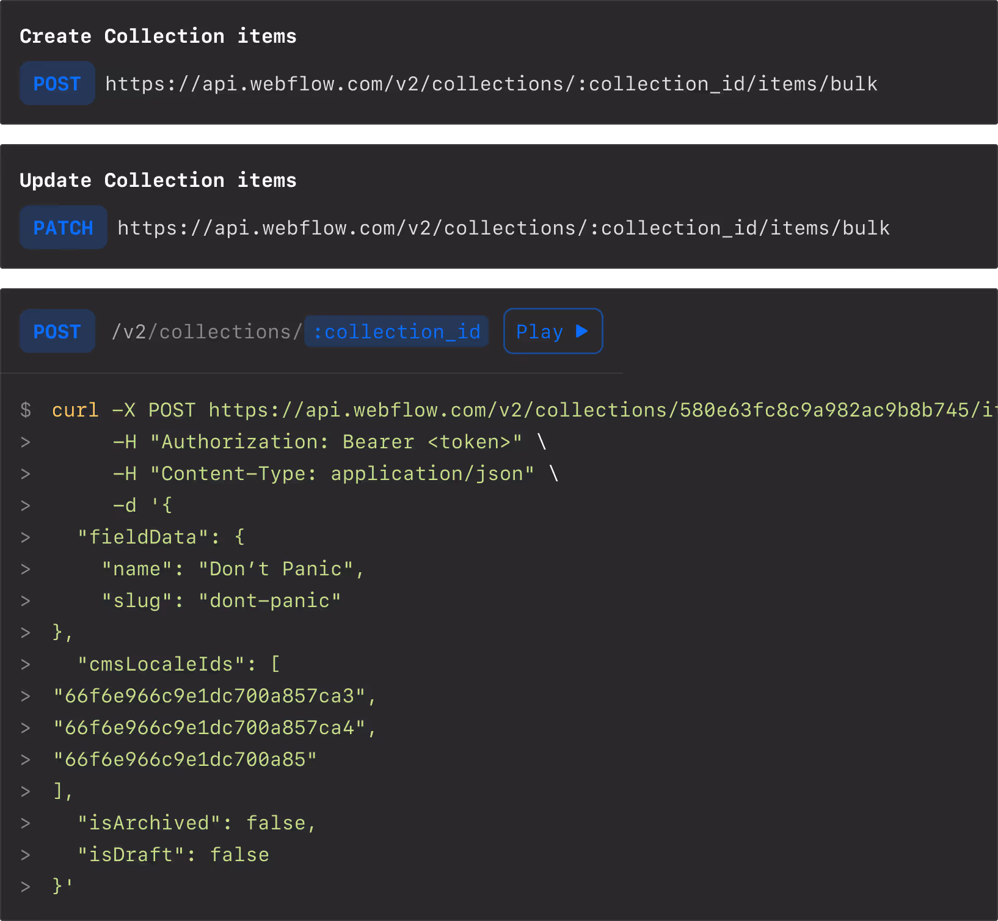Click the curl command word

[x=75, y=410]
